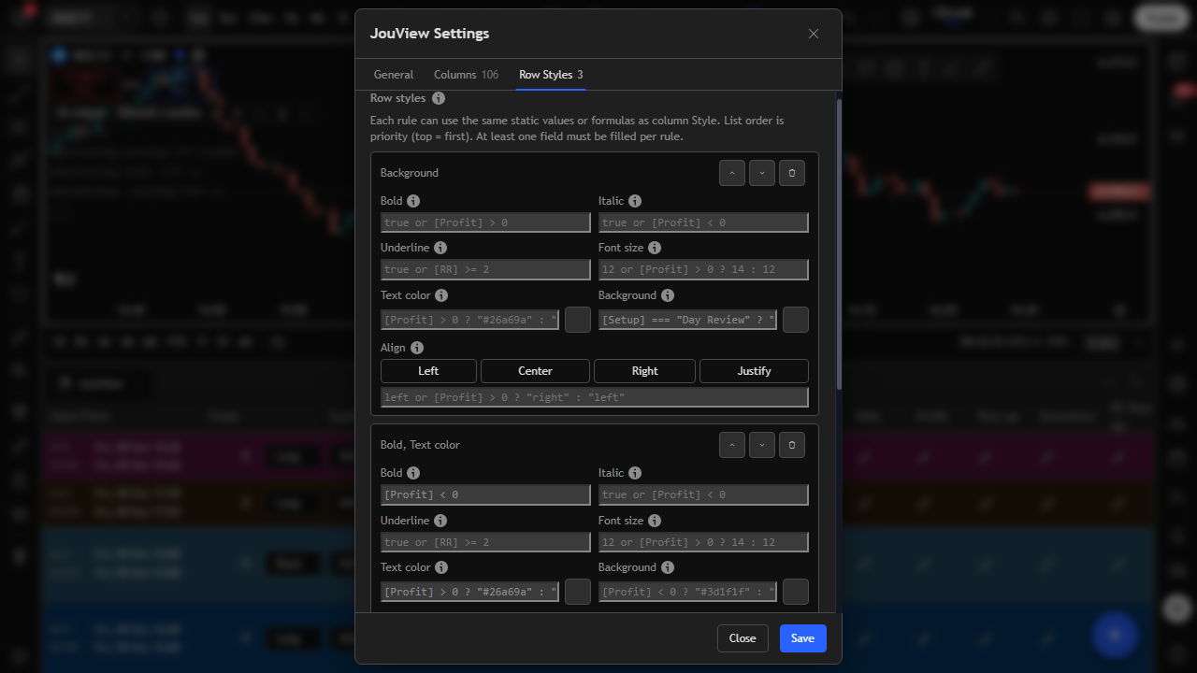
Task: Focus the Italic formula field in Background rule
Action: click(x=703, y=222)
